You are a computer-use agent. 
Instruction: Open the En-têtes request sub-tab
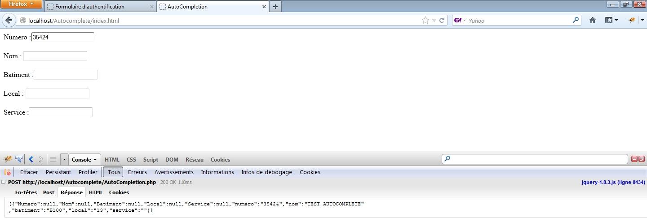click(x=26, y=192)
